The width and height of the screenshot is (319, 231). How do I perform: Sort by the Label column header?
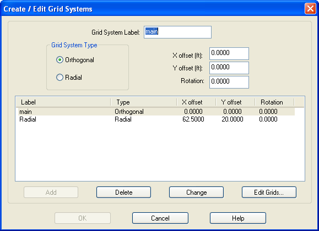pyautogui.click(x=63, y=102)
